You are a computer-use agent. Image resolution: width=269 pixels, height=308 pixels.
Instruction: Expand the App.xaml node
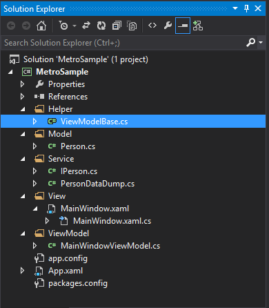pos(22,271)
